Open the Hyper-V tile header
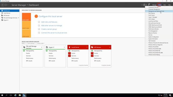173x97 pixels. [x=55, y=47]
